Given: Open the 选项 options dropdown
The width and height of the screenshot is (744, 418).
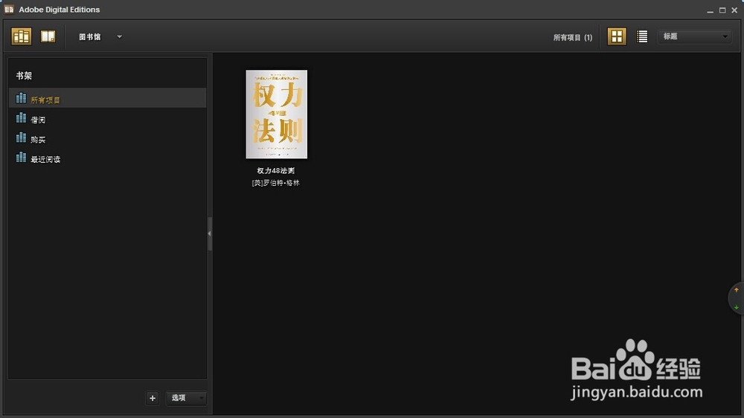Looking at the screenshot, I should (186, 398).
